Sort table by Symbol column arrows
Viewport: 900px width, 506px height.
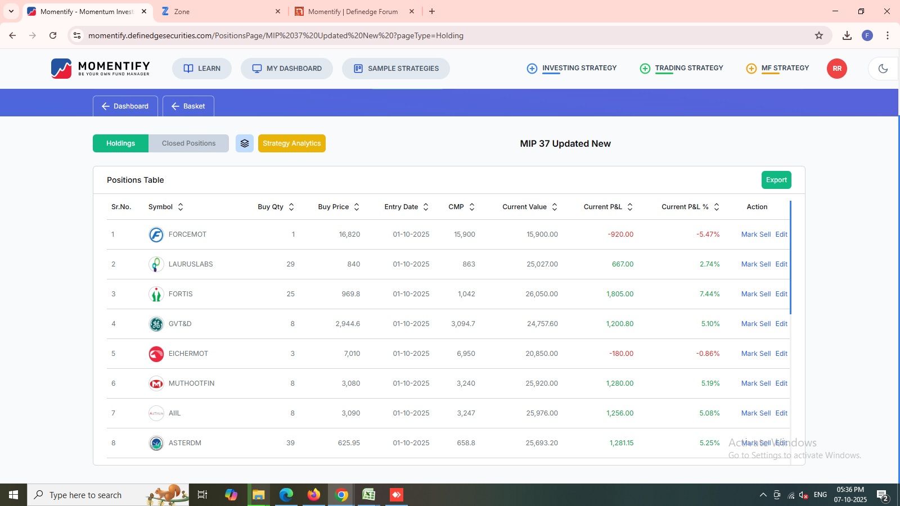click(181, 207)
